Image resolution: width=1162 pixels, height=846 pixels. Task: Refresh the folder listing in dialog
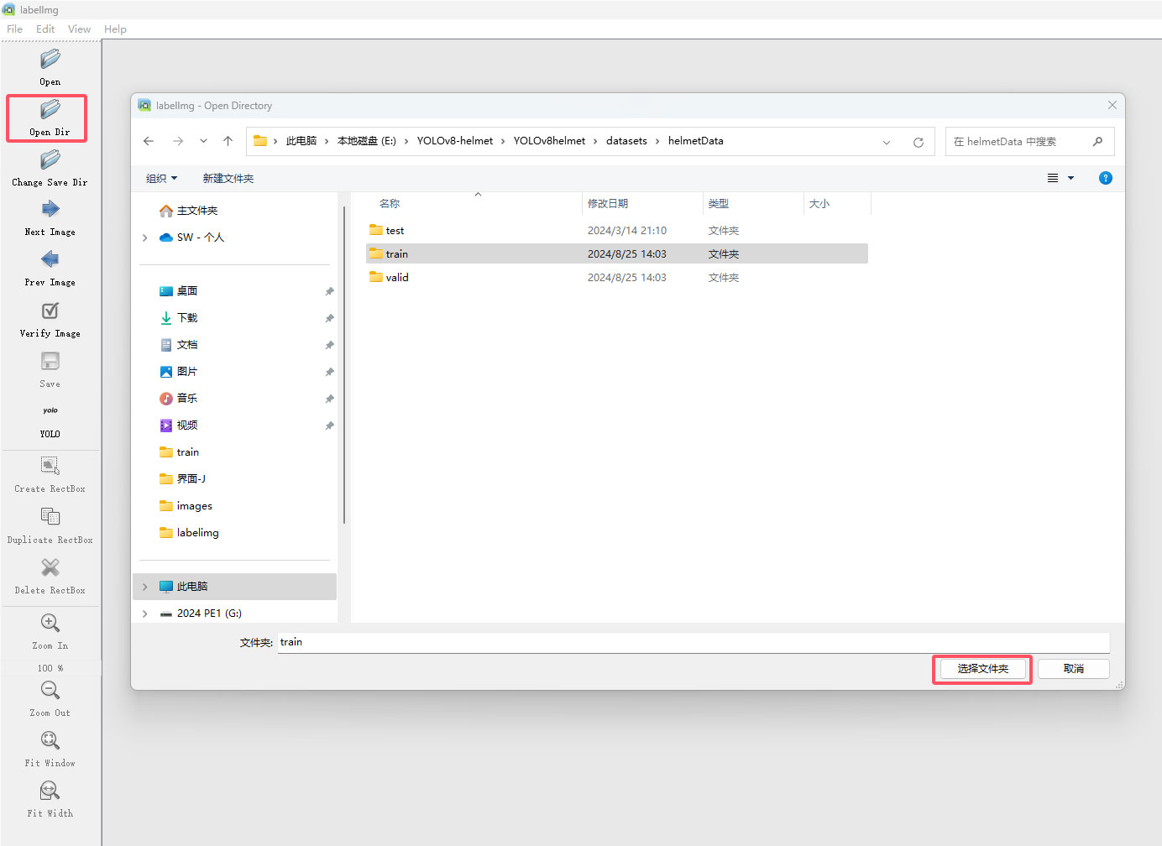click(x=918, y=142)
